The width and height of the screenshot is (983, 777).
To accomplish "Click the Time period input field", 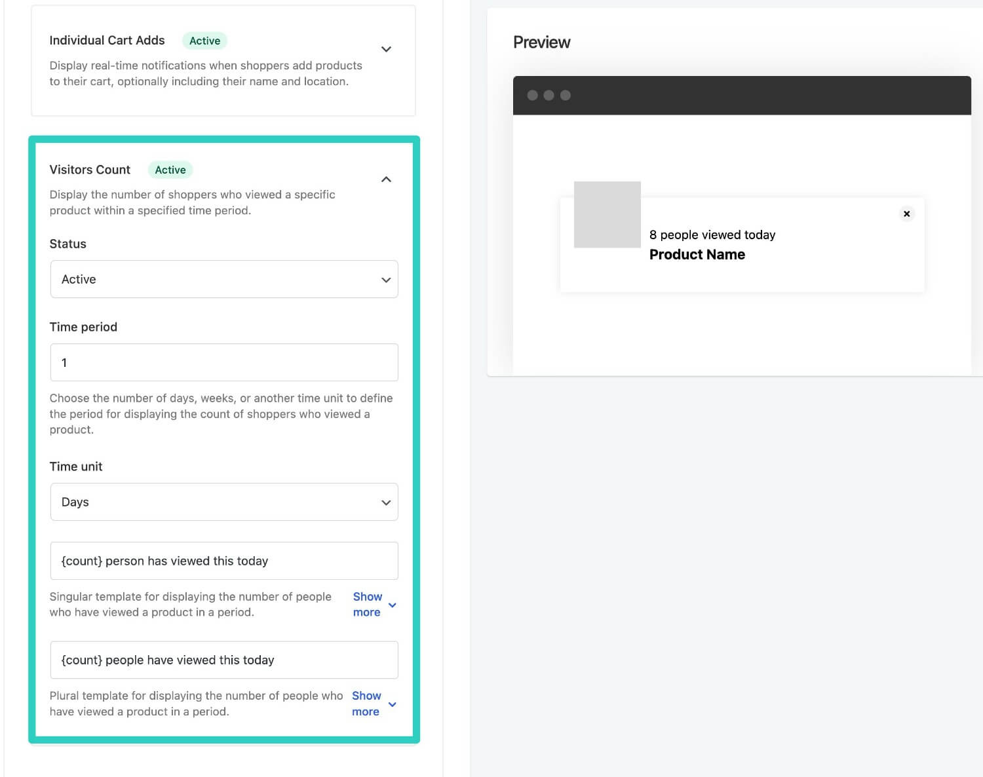I will [x=224, y=362].
